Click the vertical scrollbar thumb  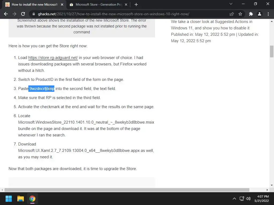click(x=272, y=52)
